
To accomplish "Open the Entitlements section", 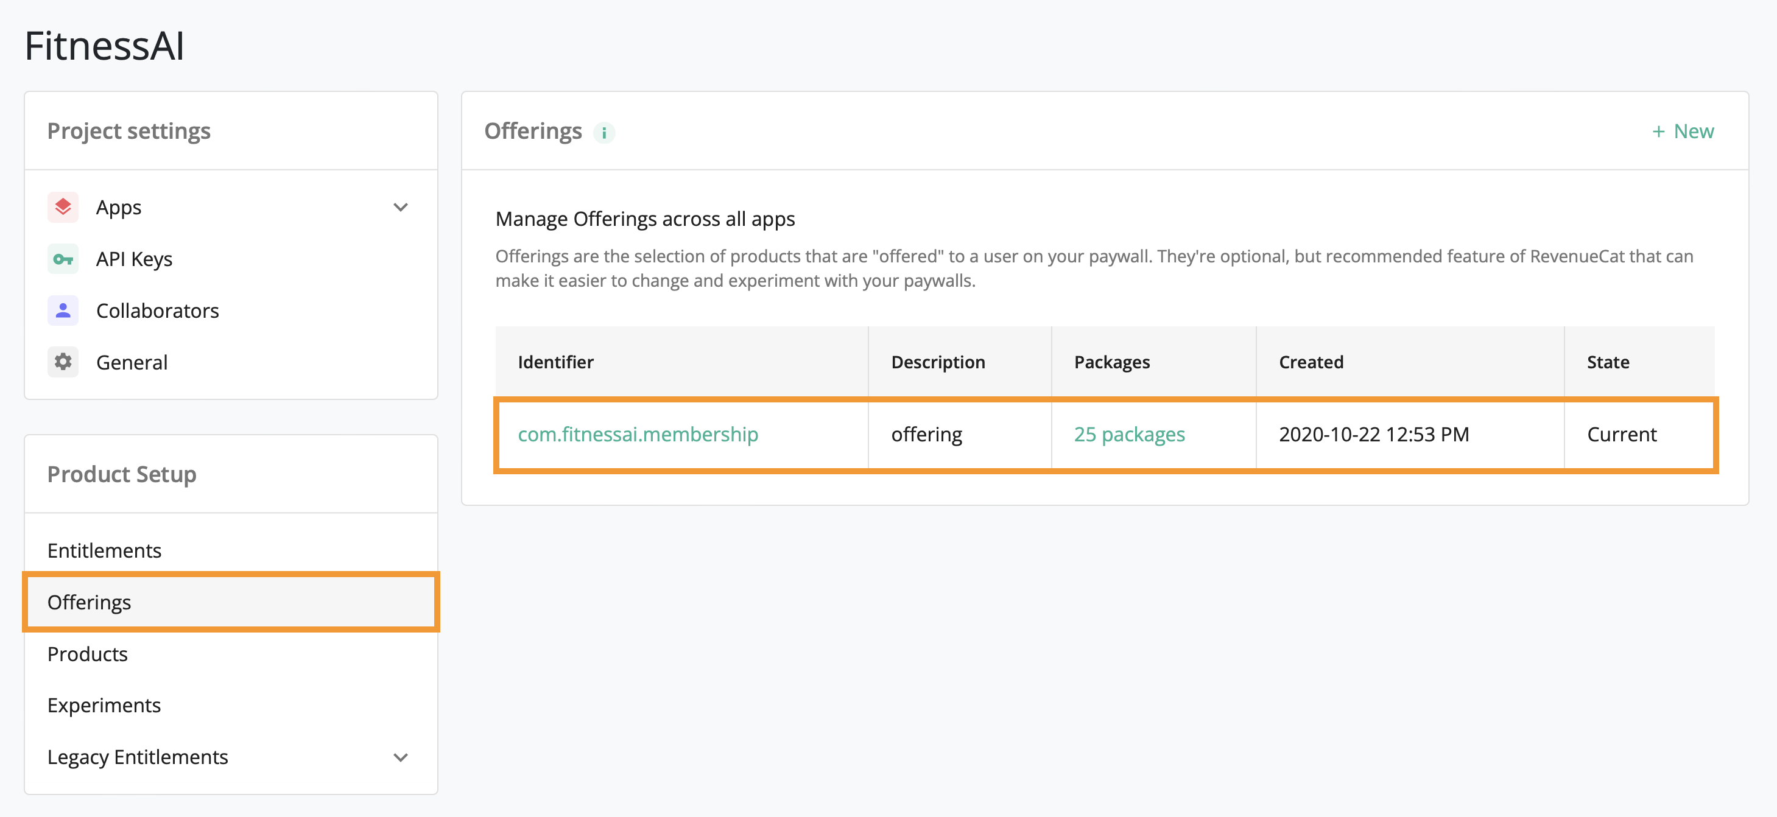I will pyautogui.click(x=104, y=550).
